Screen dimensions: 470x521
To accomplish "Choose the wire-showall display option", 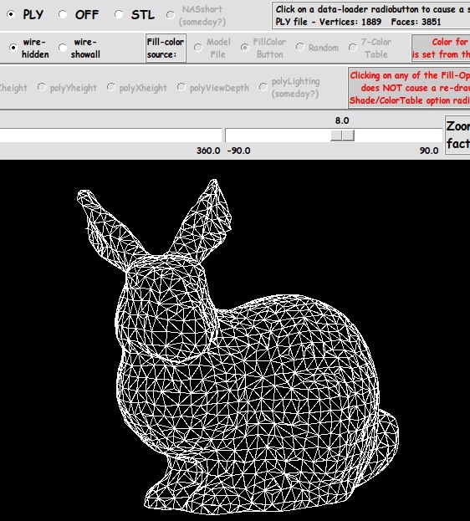I will [x=63, y=48].
